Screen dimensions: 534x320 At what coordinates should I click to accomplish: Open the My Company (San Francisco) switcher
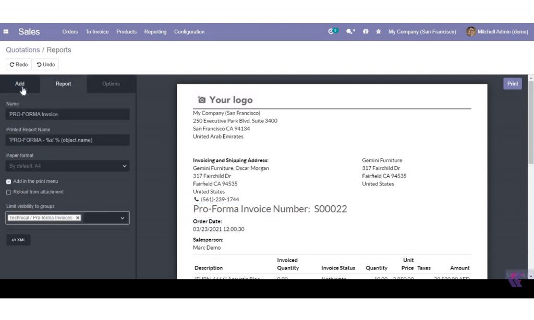(422, 31)
